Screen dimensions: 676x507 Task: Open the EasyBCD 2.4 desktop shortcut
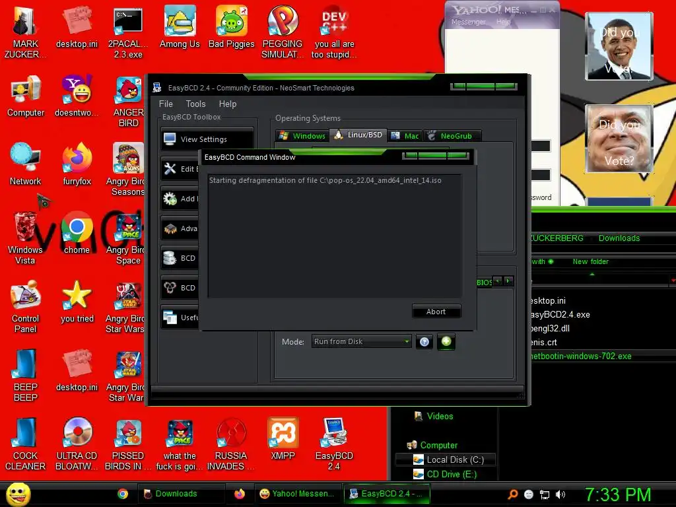334,444
